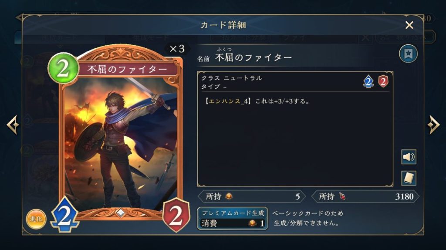Close the カード詳細 dialog
This screenshot has width=446, height=250.
pyautogui.click(x=409, y=25)
